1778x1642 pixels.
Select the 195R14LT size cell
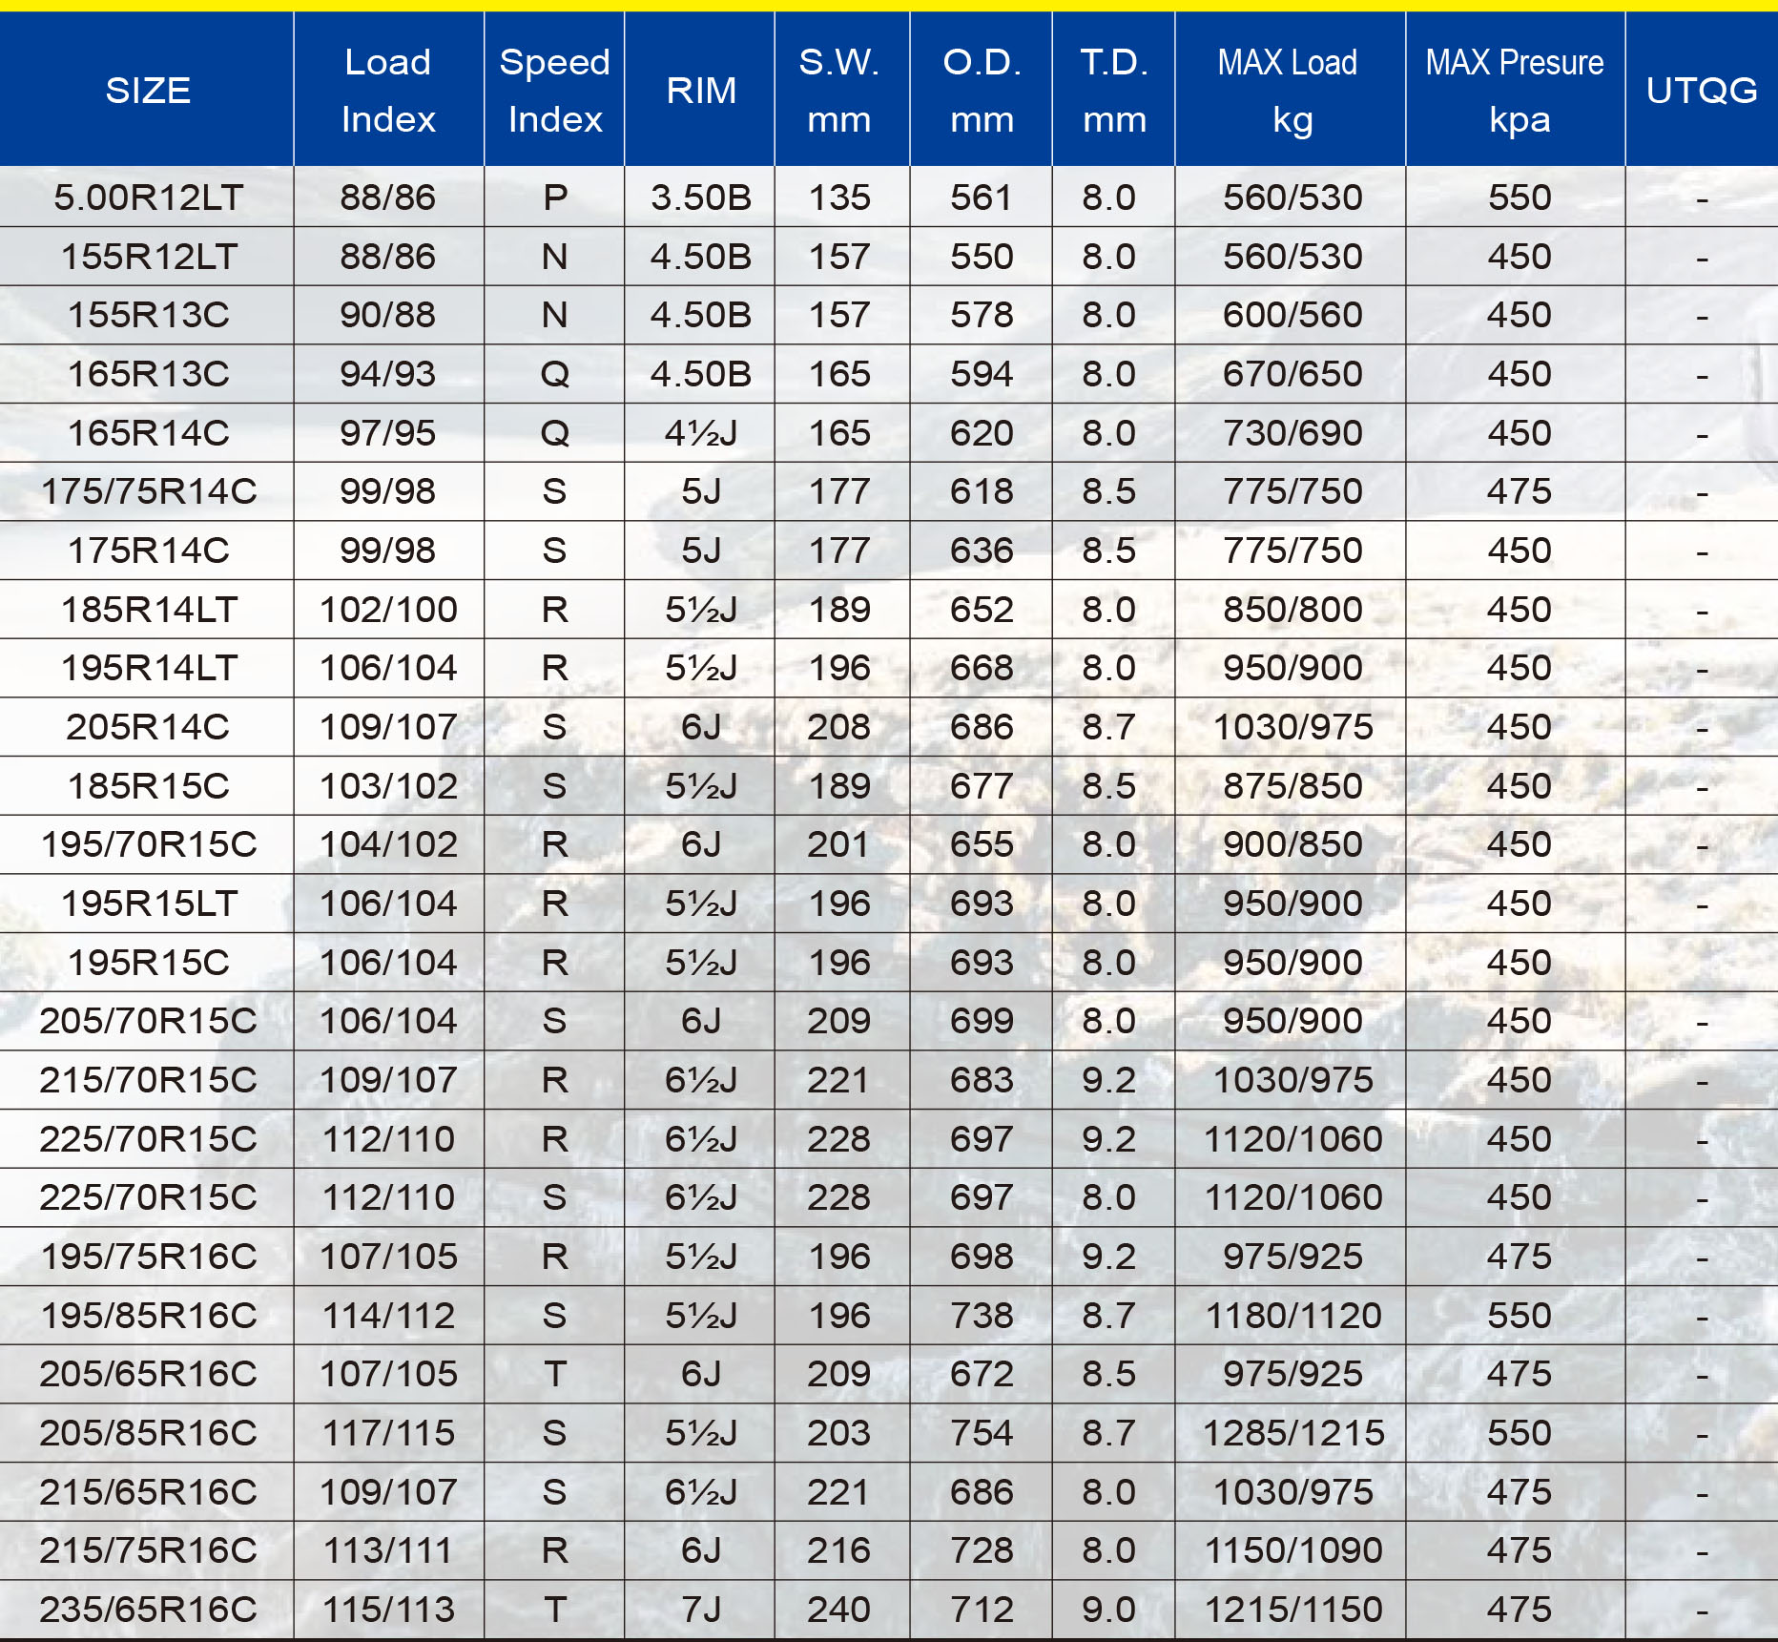click(x=149, y=668)
